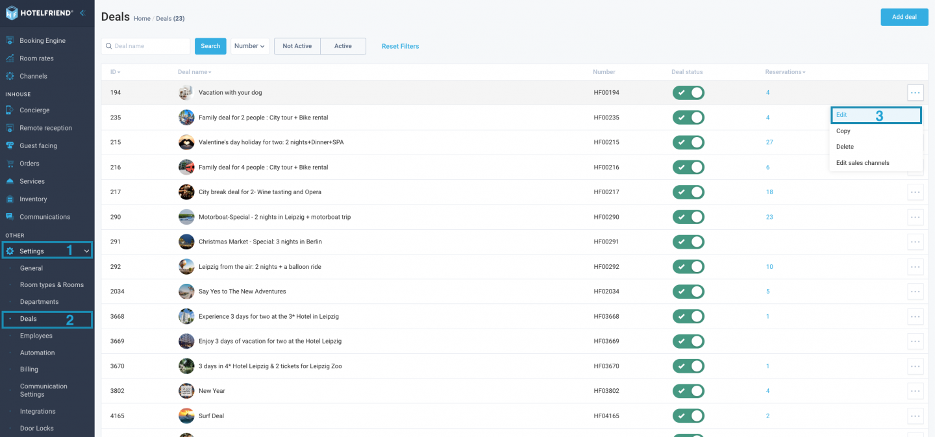
Task: Disable the Christmas Market deal status switch
Action: 688,242
